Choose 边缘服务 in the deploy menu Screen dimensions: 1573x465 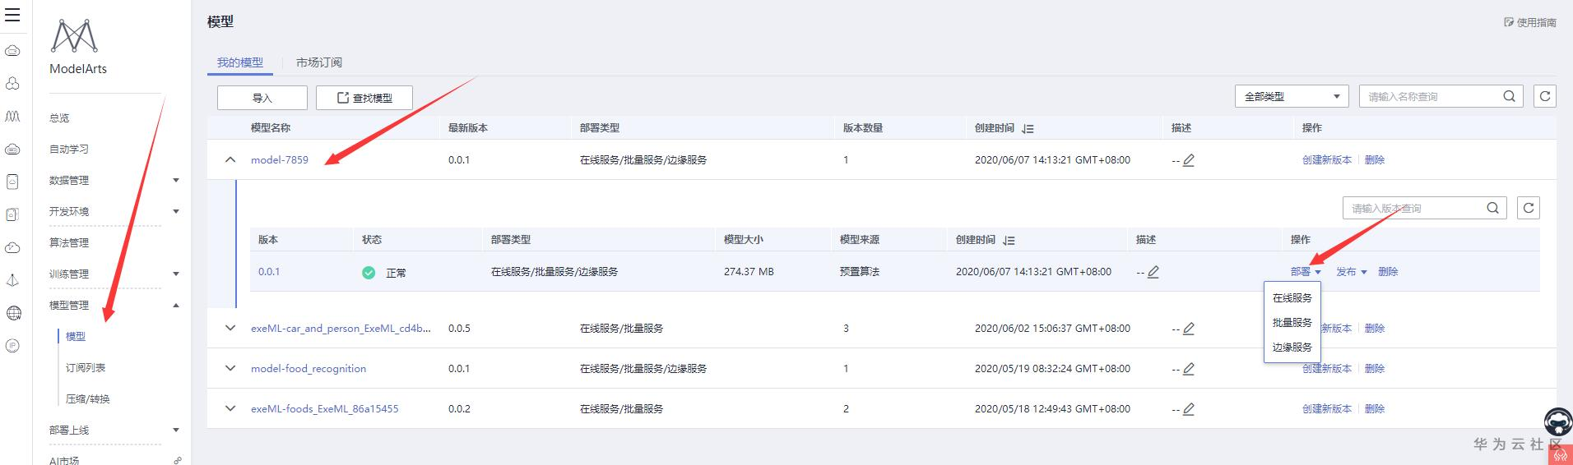pyautogui.click(x=1292, y=348)
